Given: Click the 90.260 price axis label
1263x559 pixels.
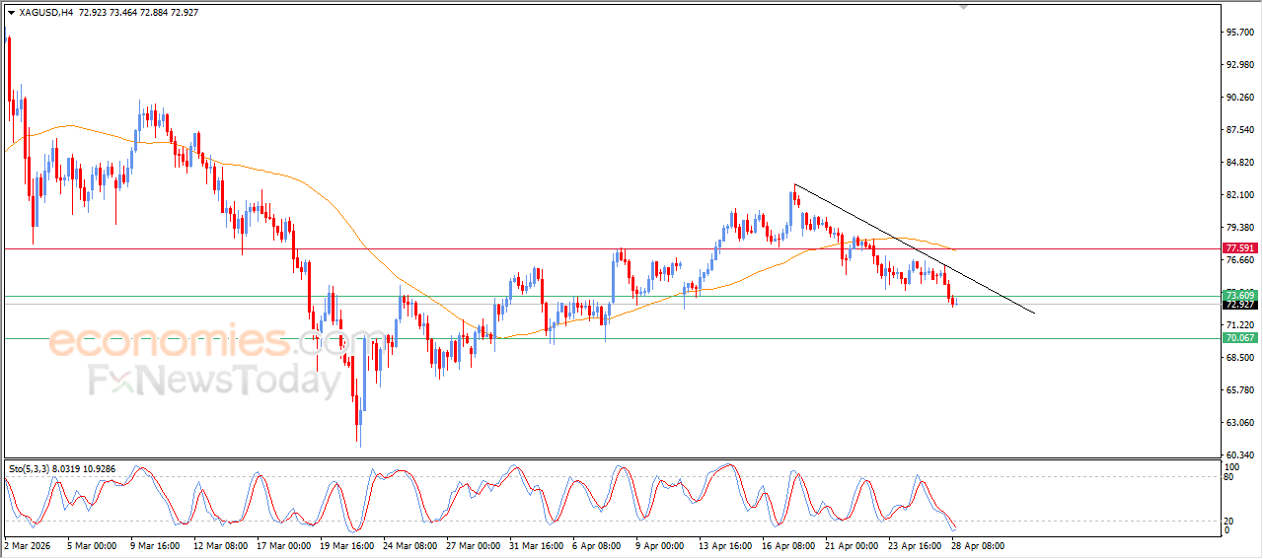Looking at the screenshot, I should 1239,98.
